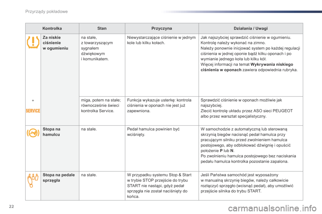Click the Za niskie ciśnienie w ogumieniu label
322x214 pixels.
pyautogui.click(x=55, y=43)
